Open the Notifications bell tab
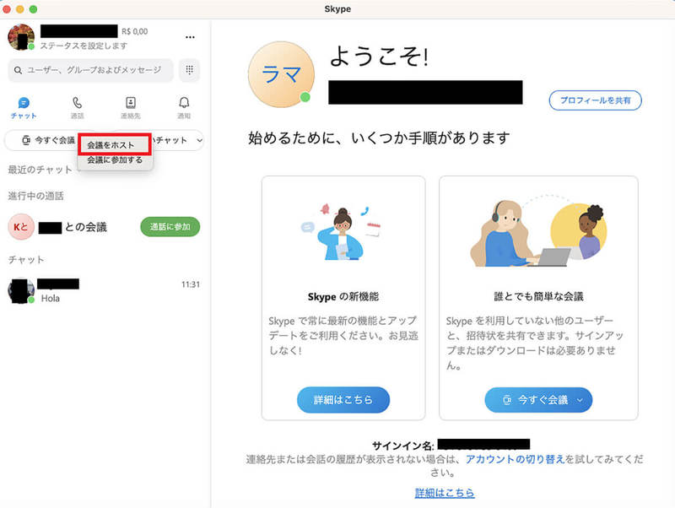Image resolution: width=675 pixels, height=508 pixels. [x=184, y=108]
